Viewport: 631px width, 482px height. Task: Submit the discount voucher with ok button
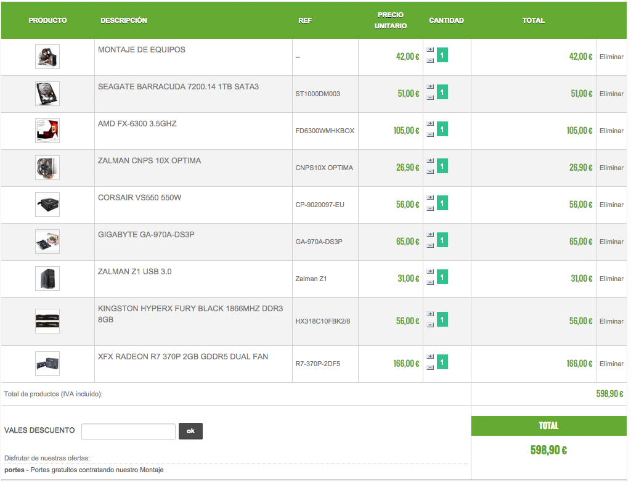(x=191, y=431)
